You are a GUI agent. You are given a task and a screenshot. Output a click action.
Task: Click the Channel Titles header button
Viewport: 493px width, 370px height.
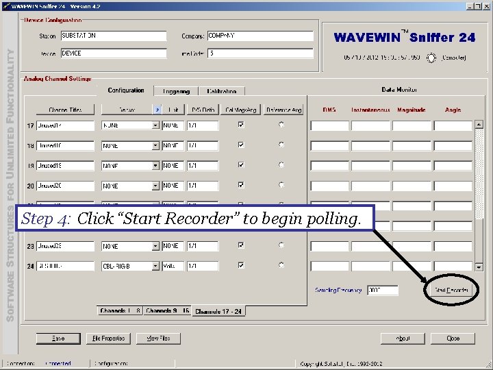pos(66,110)
